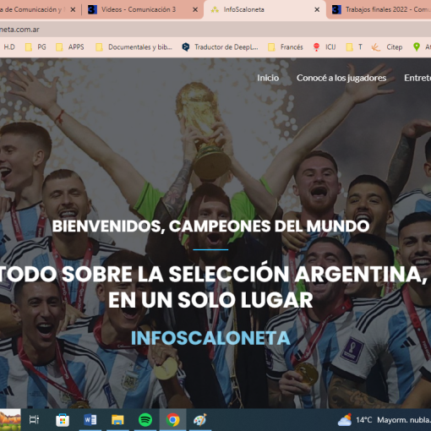Open Microsoft Store taskbar icon
431x431 pixels.
tap(63, 420)
